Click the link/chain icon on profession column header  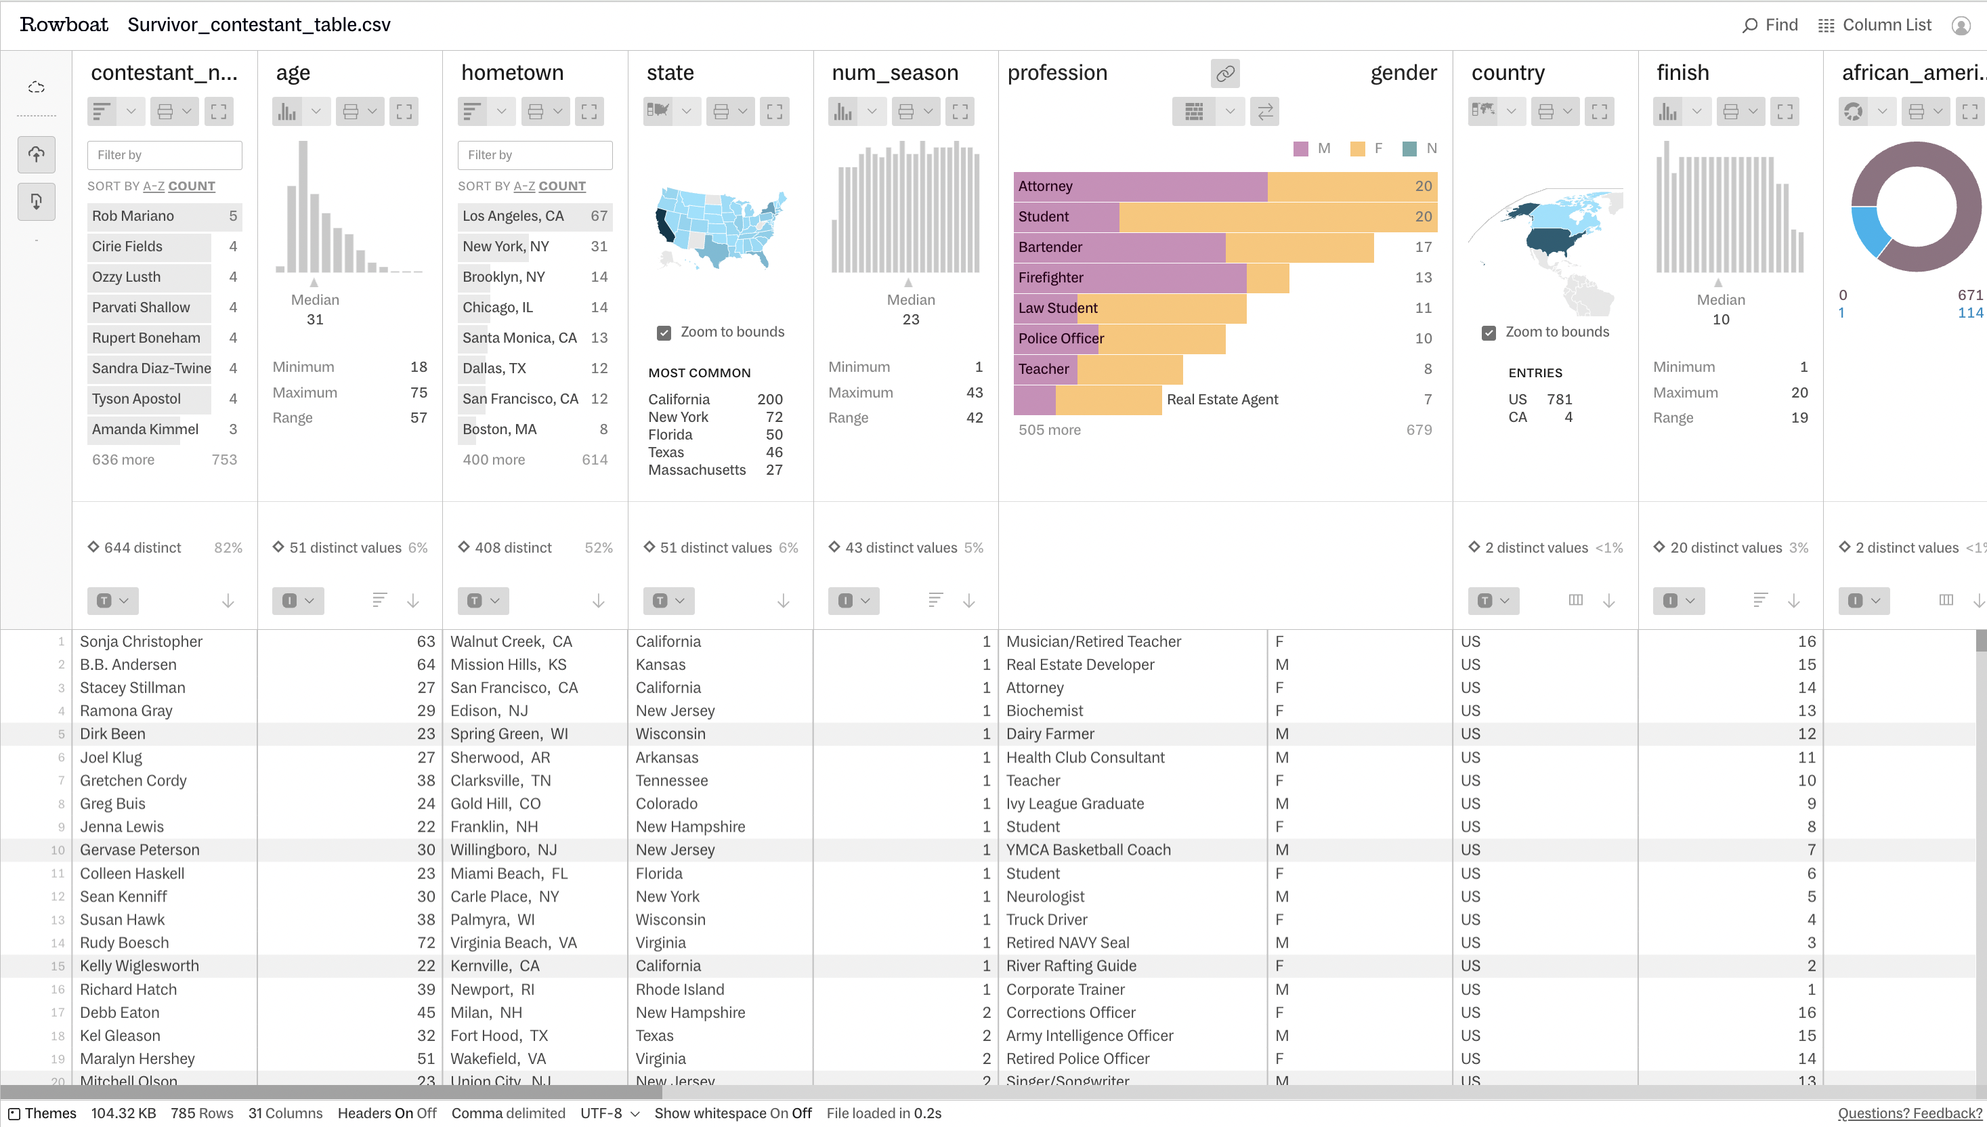1224,74
